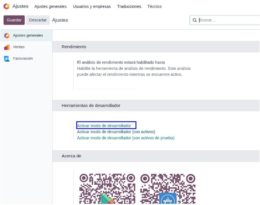The image size is (260, 205).
Task: Open the Ventas bar-chart icon
Action: (7, 47)
